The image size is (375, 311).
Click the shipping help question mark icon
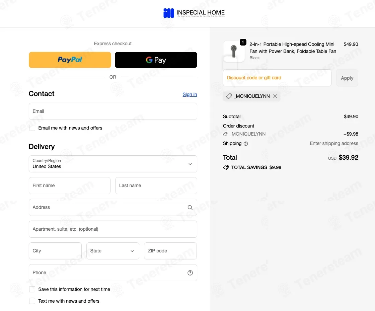click(x=246, y=143)
